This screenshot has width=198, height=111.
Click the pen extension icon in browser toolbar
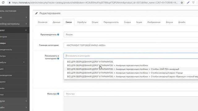188,2
